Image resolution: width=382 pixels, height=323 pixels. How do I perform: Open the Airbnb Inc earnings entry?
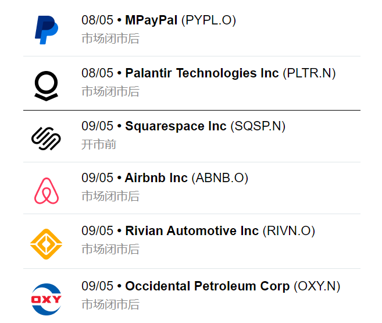coord(156,178)
